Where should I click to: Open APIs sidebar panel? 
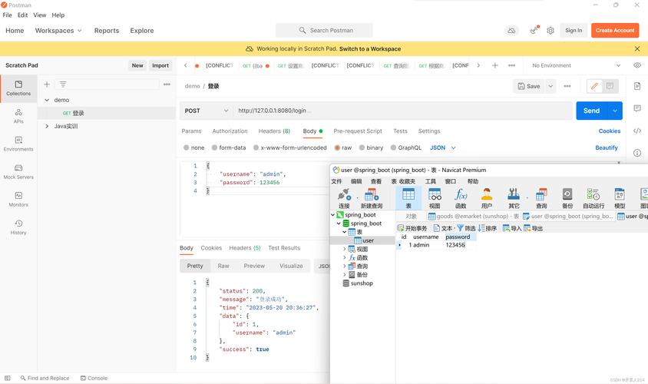18,116
